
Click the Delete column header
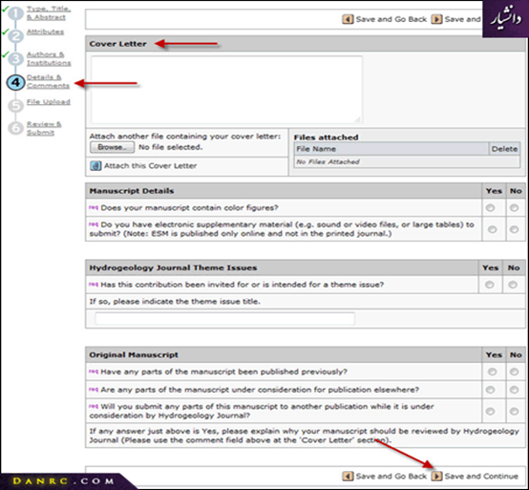tap(504, 149)
